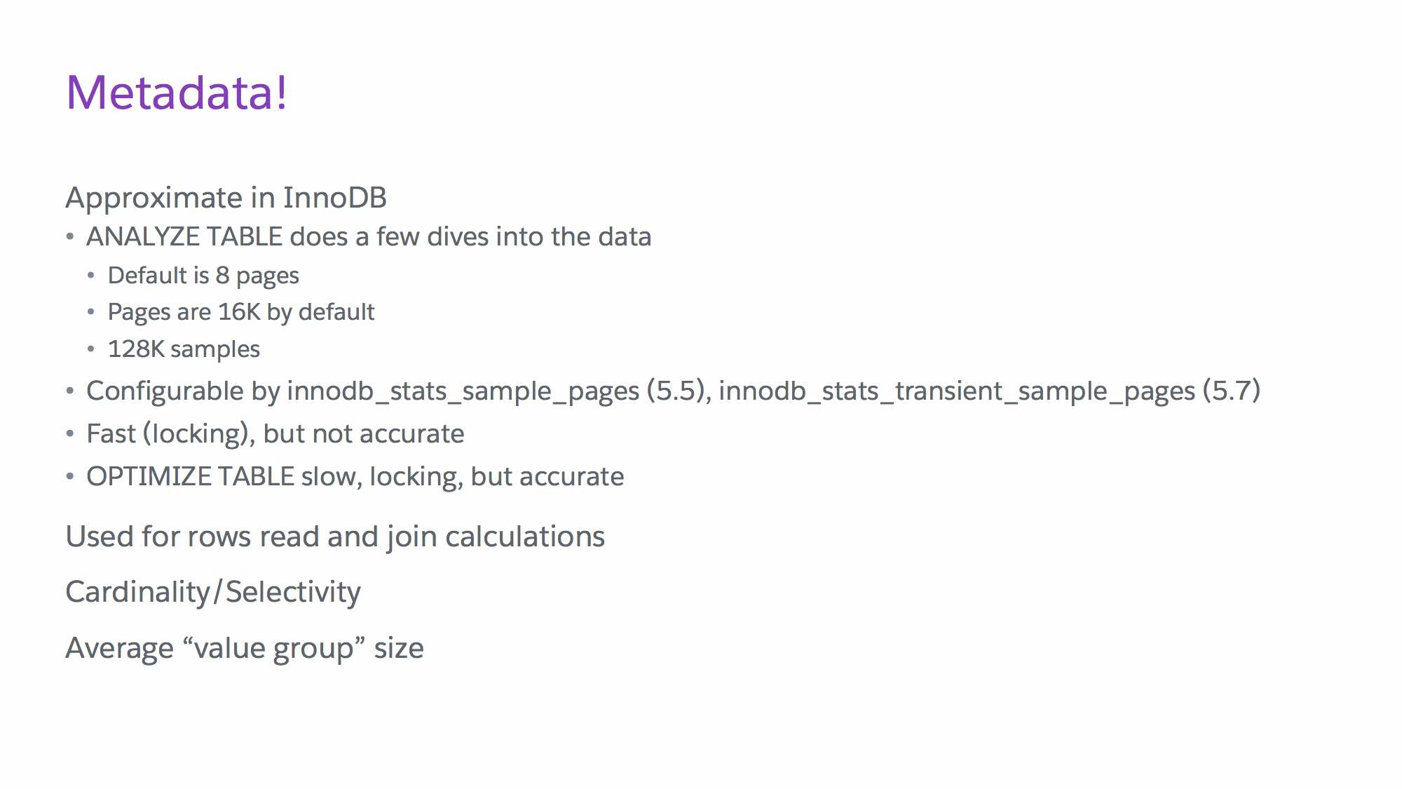The image size is (1402, 789).
Task: Select the 128K samples bullet
Action: point(184,349)
